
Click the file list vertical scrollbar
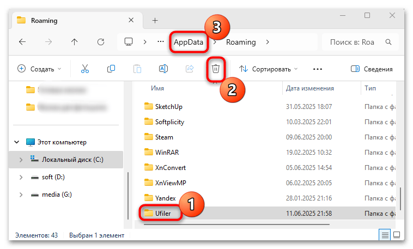400,199
